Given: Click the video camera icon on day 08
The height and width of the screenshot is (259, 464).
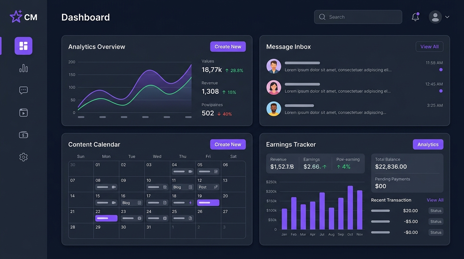Looking at the screenshot, I should [114, 187].
